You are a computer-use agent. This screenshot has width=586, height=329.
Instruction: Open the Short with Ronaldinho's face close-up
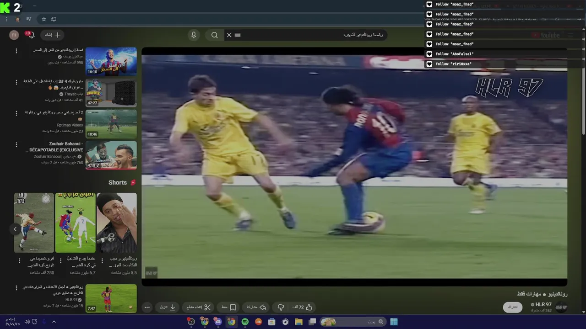click(116, 223)
